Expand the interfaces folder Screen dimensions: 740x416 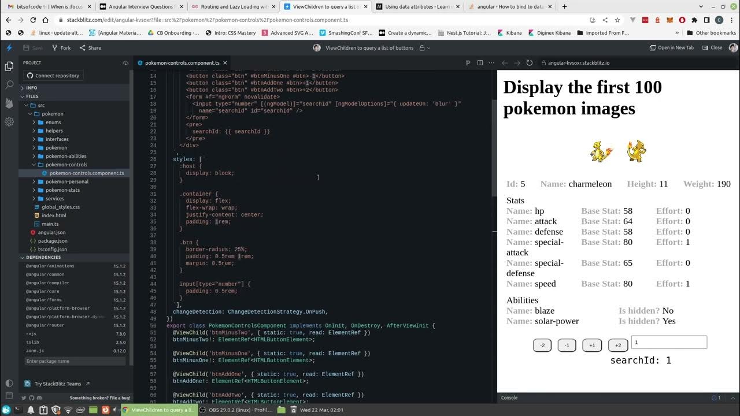pyautogui.click(x=57, y=139)
